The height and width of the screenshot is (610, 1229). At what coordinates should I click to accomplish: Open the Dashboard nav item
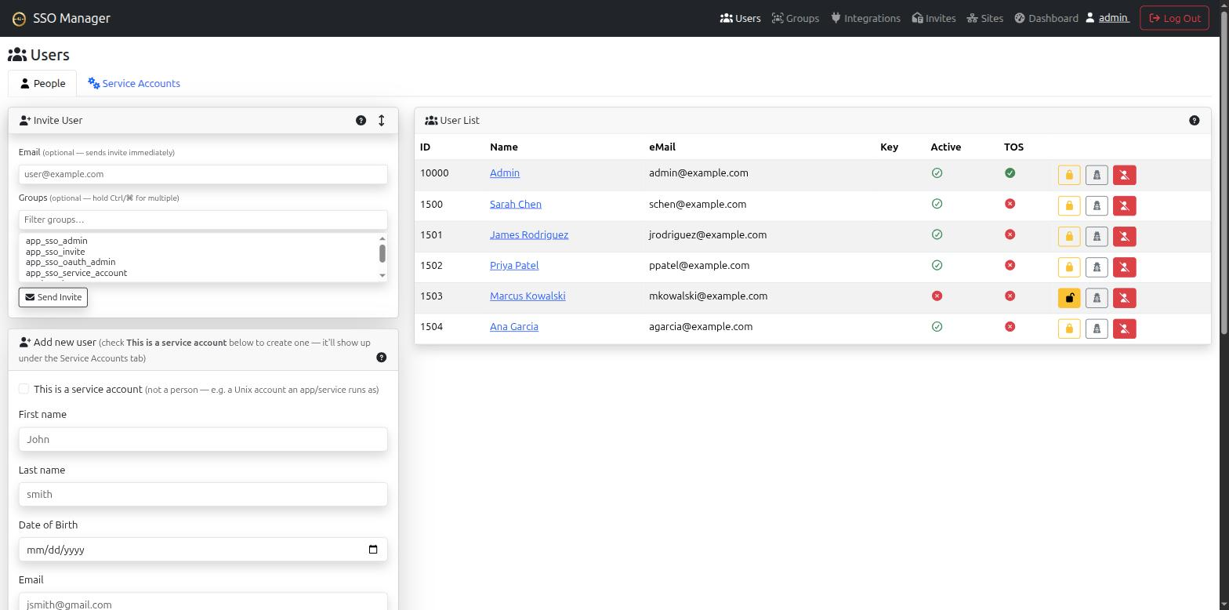tap(1046, 18)
